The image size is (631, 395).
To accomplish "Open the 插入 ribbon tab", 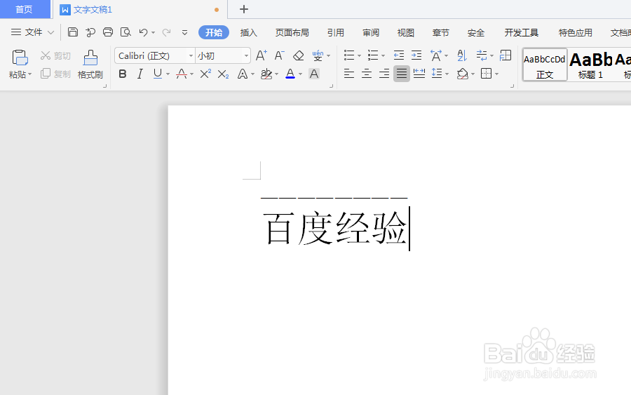I will point(249,32).
